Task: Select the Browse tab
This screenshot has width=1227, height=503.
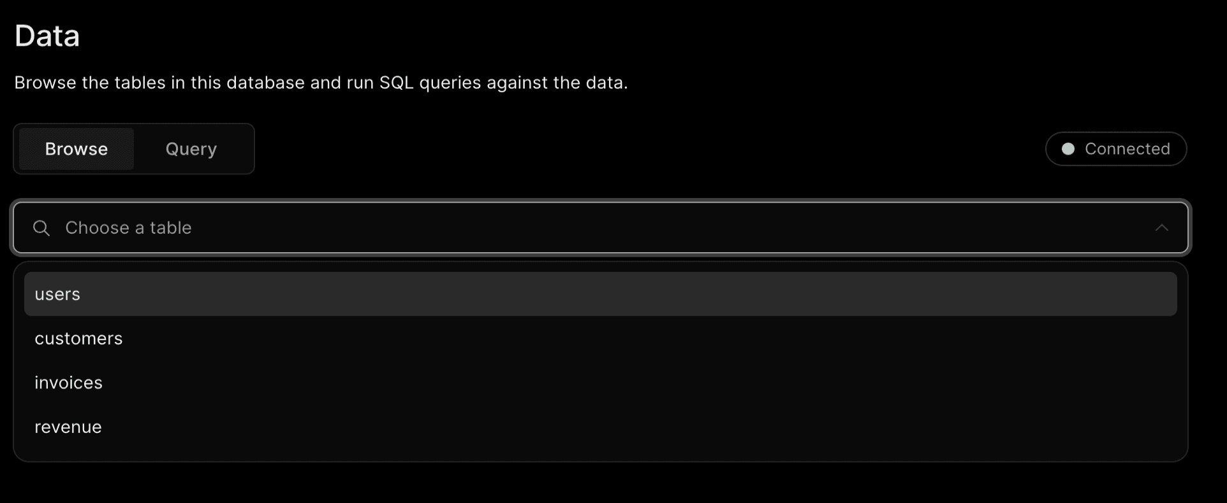Action: pyautogui.click(x=77, y=149)
